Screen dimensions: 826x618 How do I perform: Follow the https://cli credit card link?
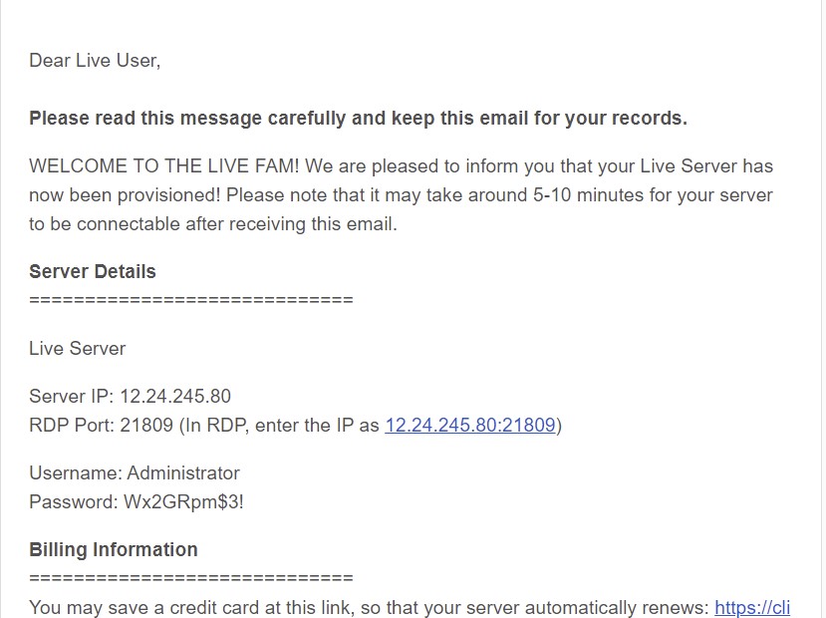point(751,607)
